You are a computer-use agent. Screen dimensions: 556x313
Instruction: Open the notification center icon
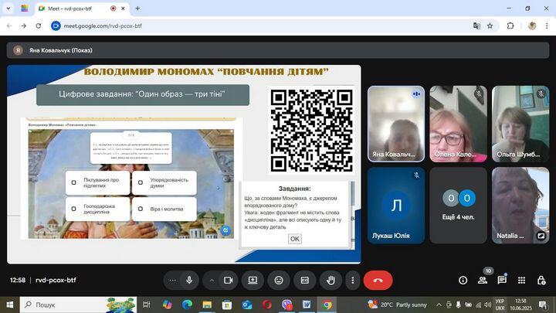(543, 304)
